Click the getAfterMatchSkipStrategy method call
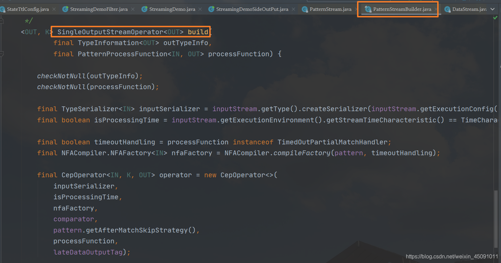Viewport: 501px width, 263px height. click(137, 230)
